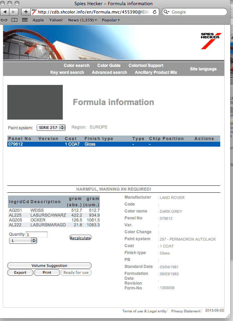Viewport: 233px width, 321px height.
Task: Click 257 - PERMACRON AUTOLACK value
Action: (188, 239)
